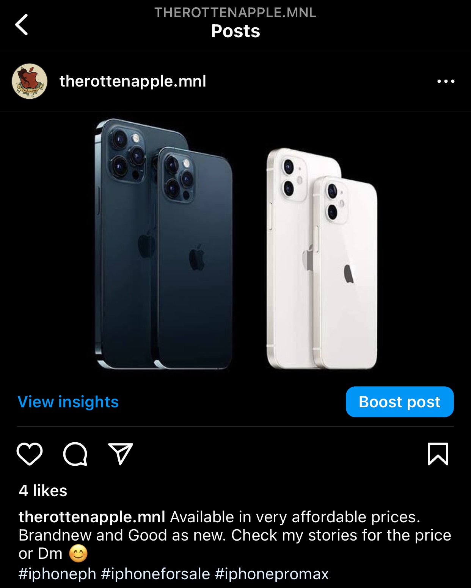Share post using paper plane icon

pyautogui.click(x=121, y=454)
